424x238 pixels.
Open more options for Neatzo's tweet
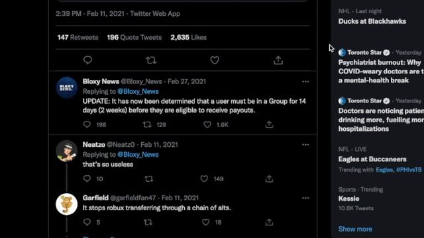point(305,145)
